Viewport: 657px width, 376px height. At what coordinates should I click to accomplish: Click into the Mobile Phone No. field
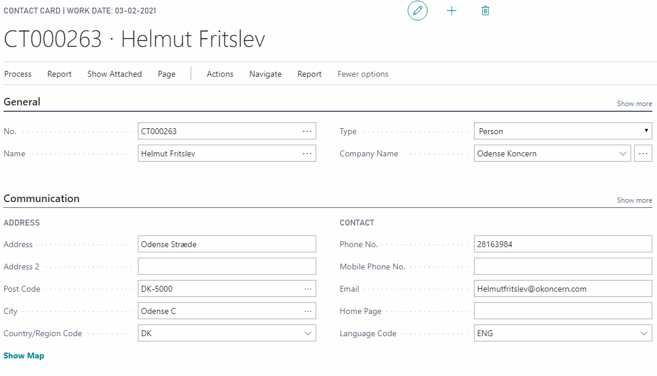pyautogui.click(x=562, y=266)
